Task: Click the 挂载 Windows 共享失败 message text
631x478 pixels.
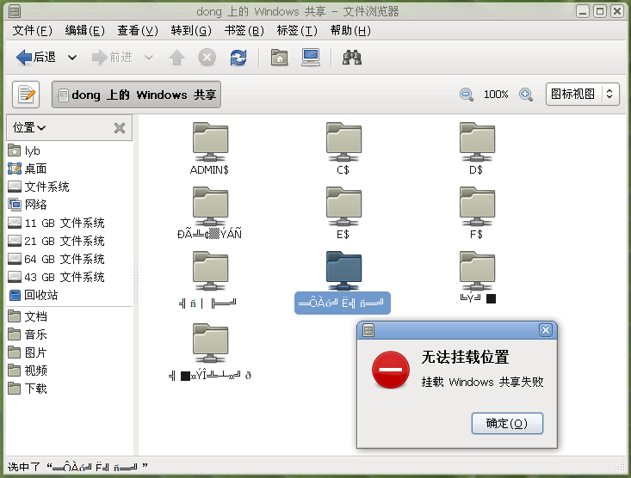Action: coord(482,382)
